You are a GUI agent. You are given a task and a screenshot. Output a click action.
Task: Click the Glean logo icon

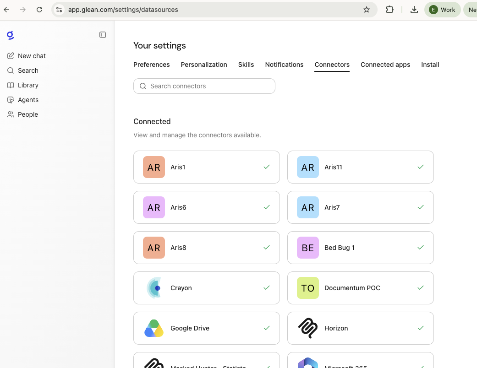coord(11,35)
